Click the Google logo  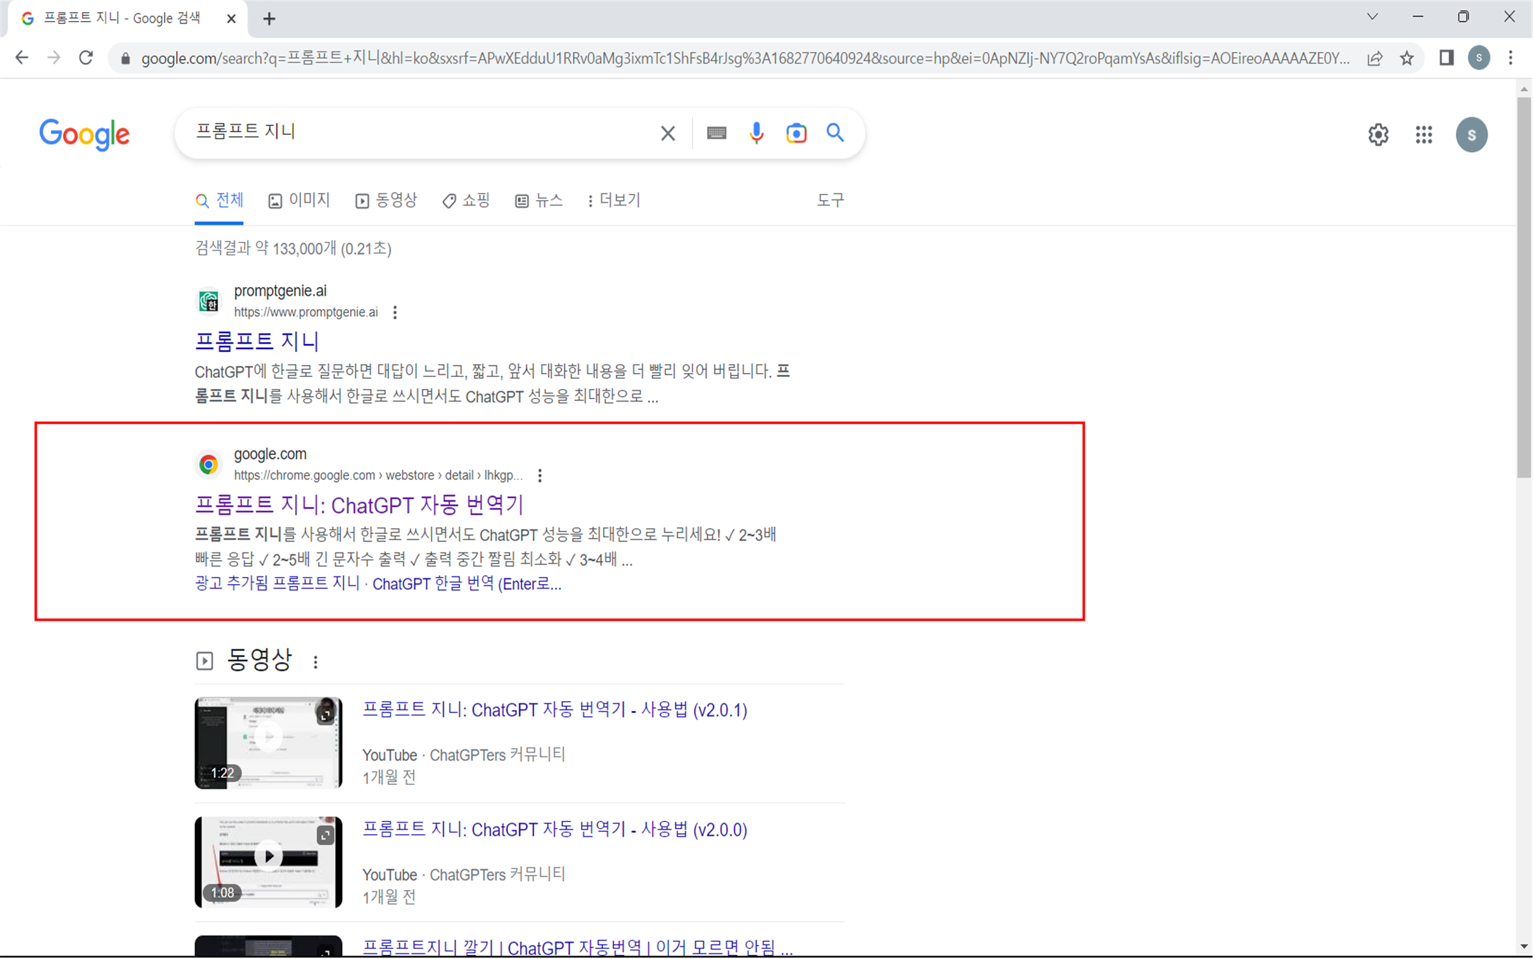pyautogui.click(x=84, y=134)
